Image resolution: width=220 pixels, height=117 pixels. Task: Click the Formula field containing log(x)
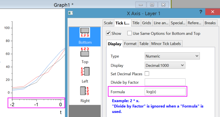point(165,92)
